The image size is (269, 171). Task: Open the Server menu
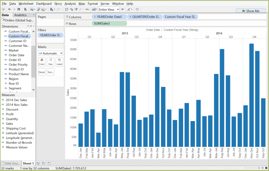pos(105,4)
